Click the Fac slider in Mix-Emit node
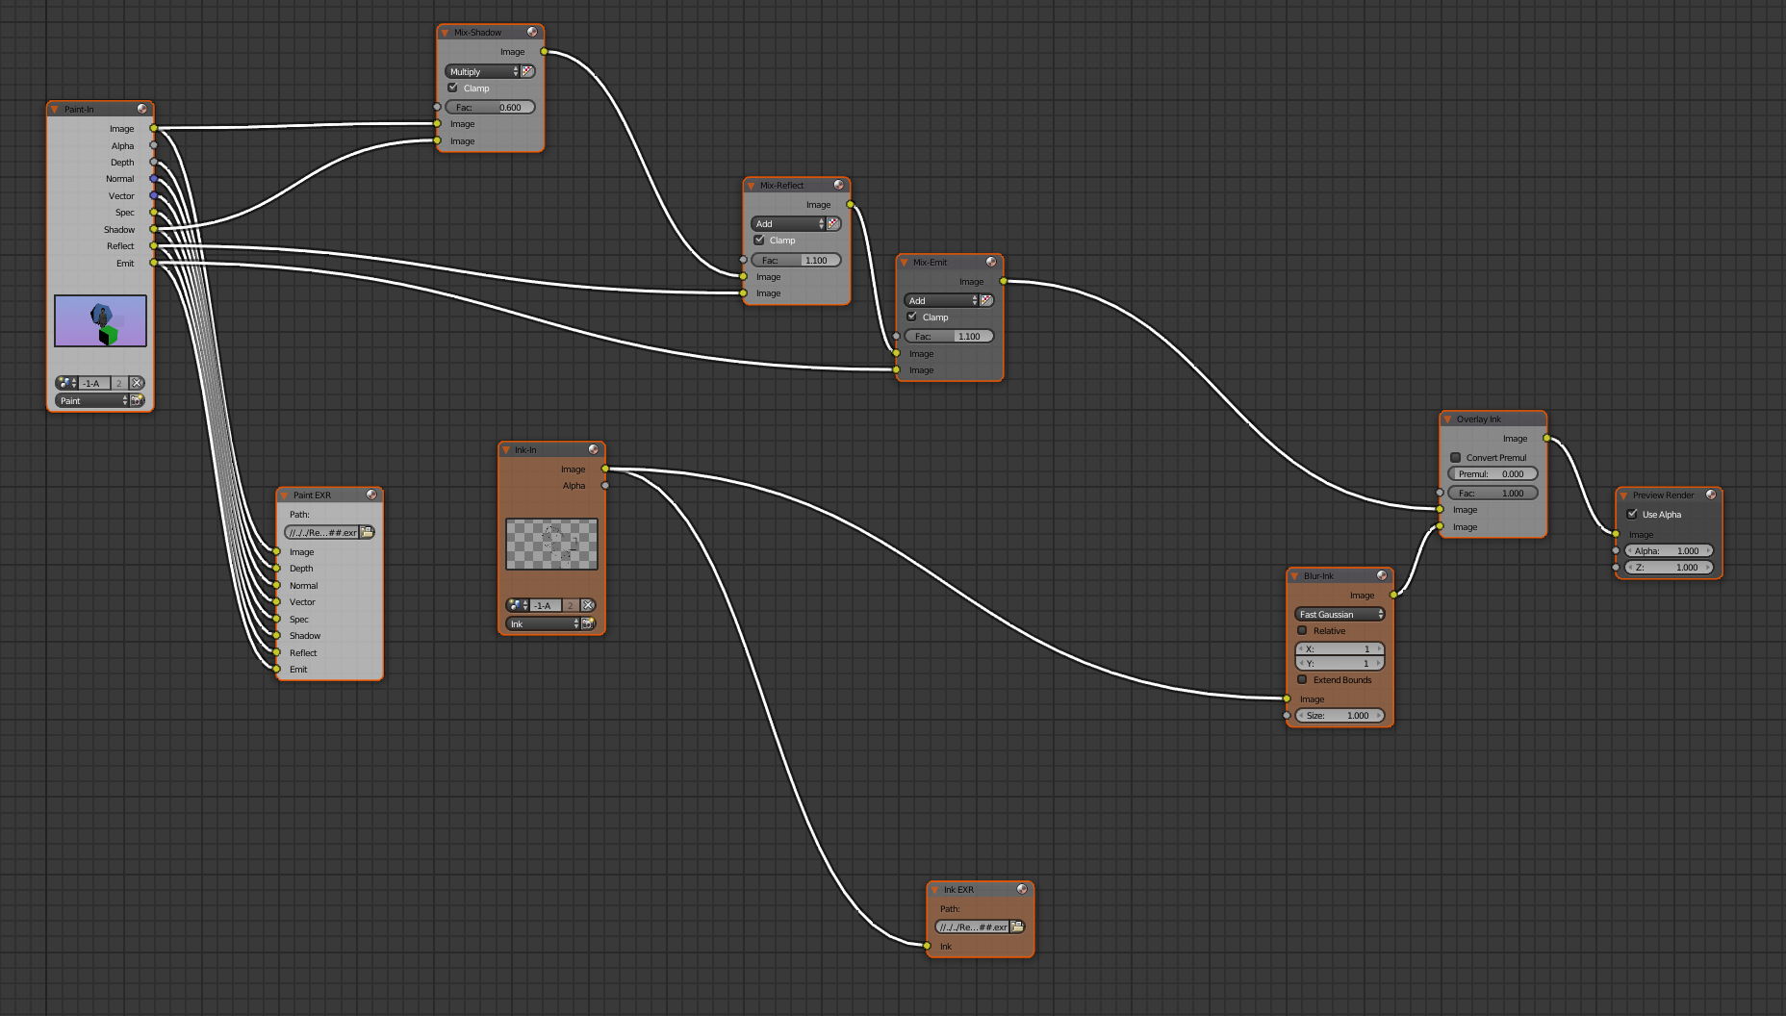Image resolution: width=1786 pixels, height=1016 pixels. pos(949,336)
